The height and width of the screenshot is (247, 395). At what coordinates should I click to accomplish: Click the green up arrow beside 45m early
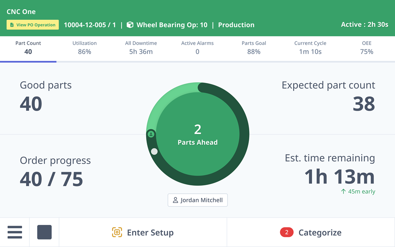[x=342, y=191]
